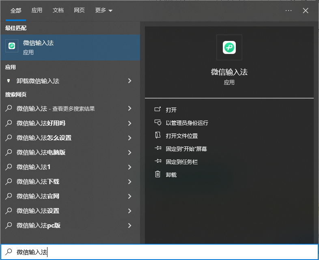Expand arrow next to 微信输入法电脑版

coord(129,152)
